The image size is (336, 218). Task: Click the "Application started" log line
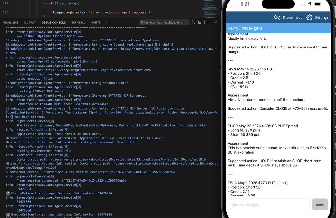point(59,134)
